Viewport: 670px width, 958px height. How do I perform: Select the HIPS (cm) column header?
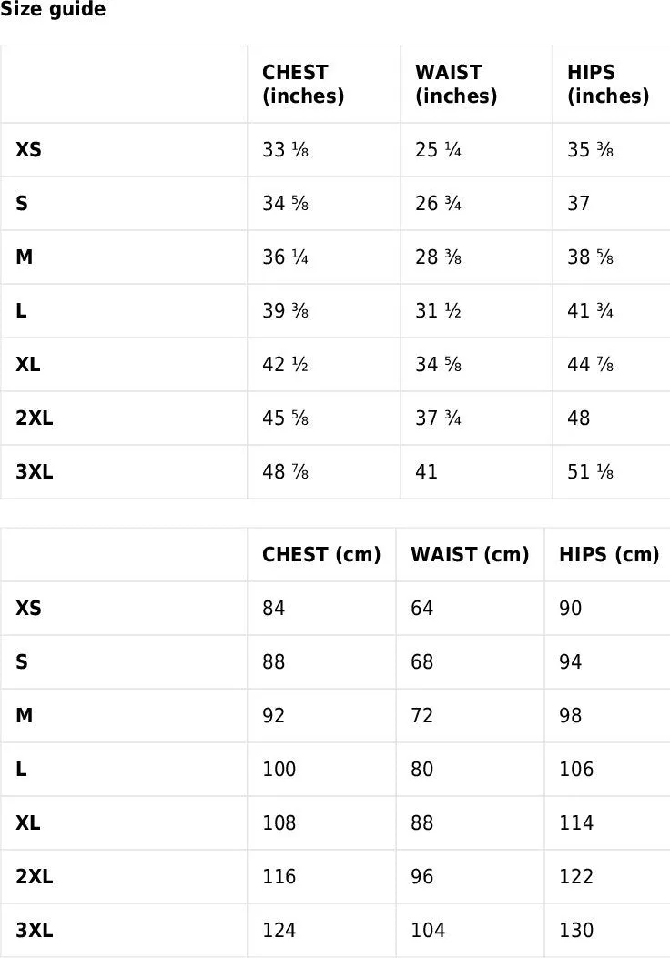tap(609, 555)
